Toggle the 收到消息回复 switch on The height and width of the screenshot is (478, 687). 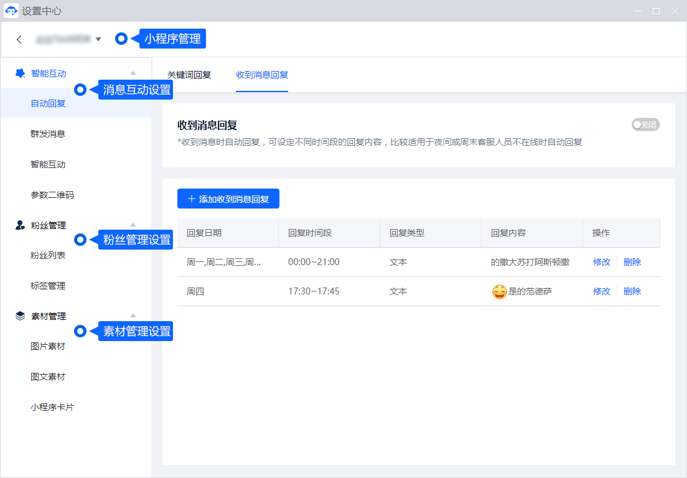point(645,124)
